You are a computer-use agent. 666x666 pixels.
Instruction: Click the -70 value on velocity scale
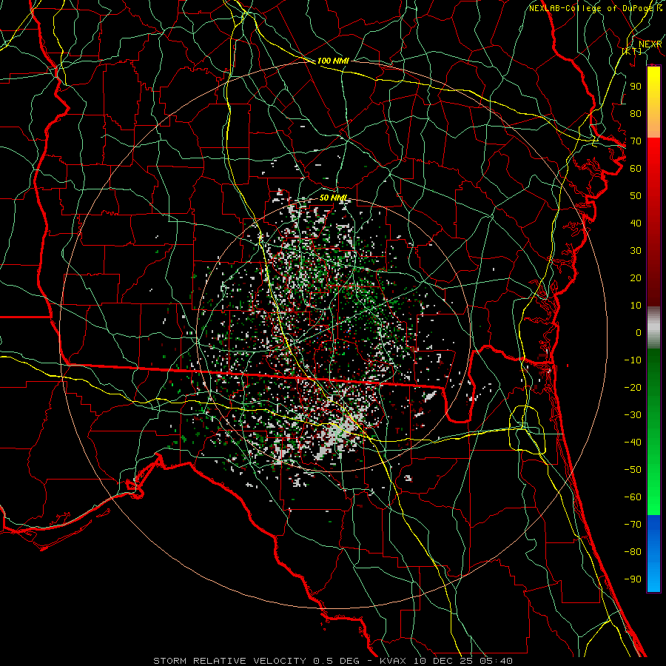tap(633, 525)
